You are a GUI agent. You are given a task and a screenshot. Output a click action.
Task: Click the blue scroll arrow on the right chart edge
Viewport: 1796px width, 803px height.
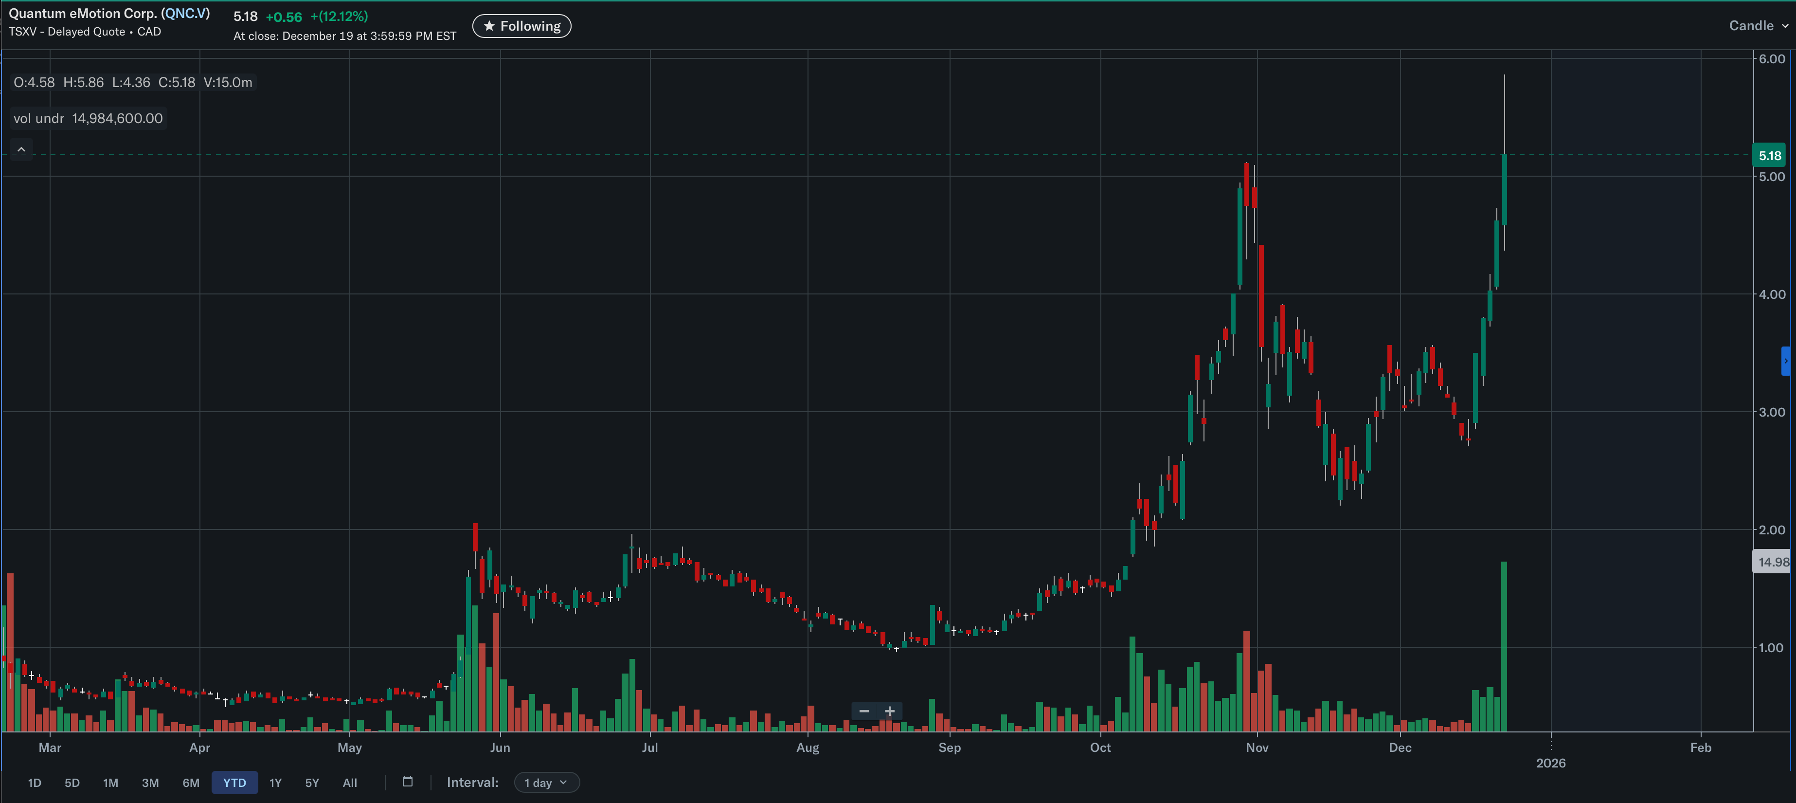1787,362
